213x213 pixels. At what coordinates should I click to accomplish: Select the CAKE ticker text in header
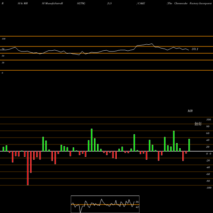tap(141, 3)
